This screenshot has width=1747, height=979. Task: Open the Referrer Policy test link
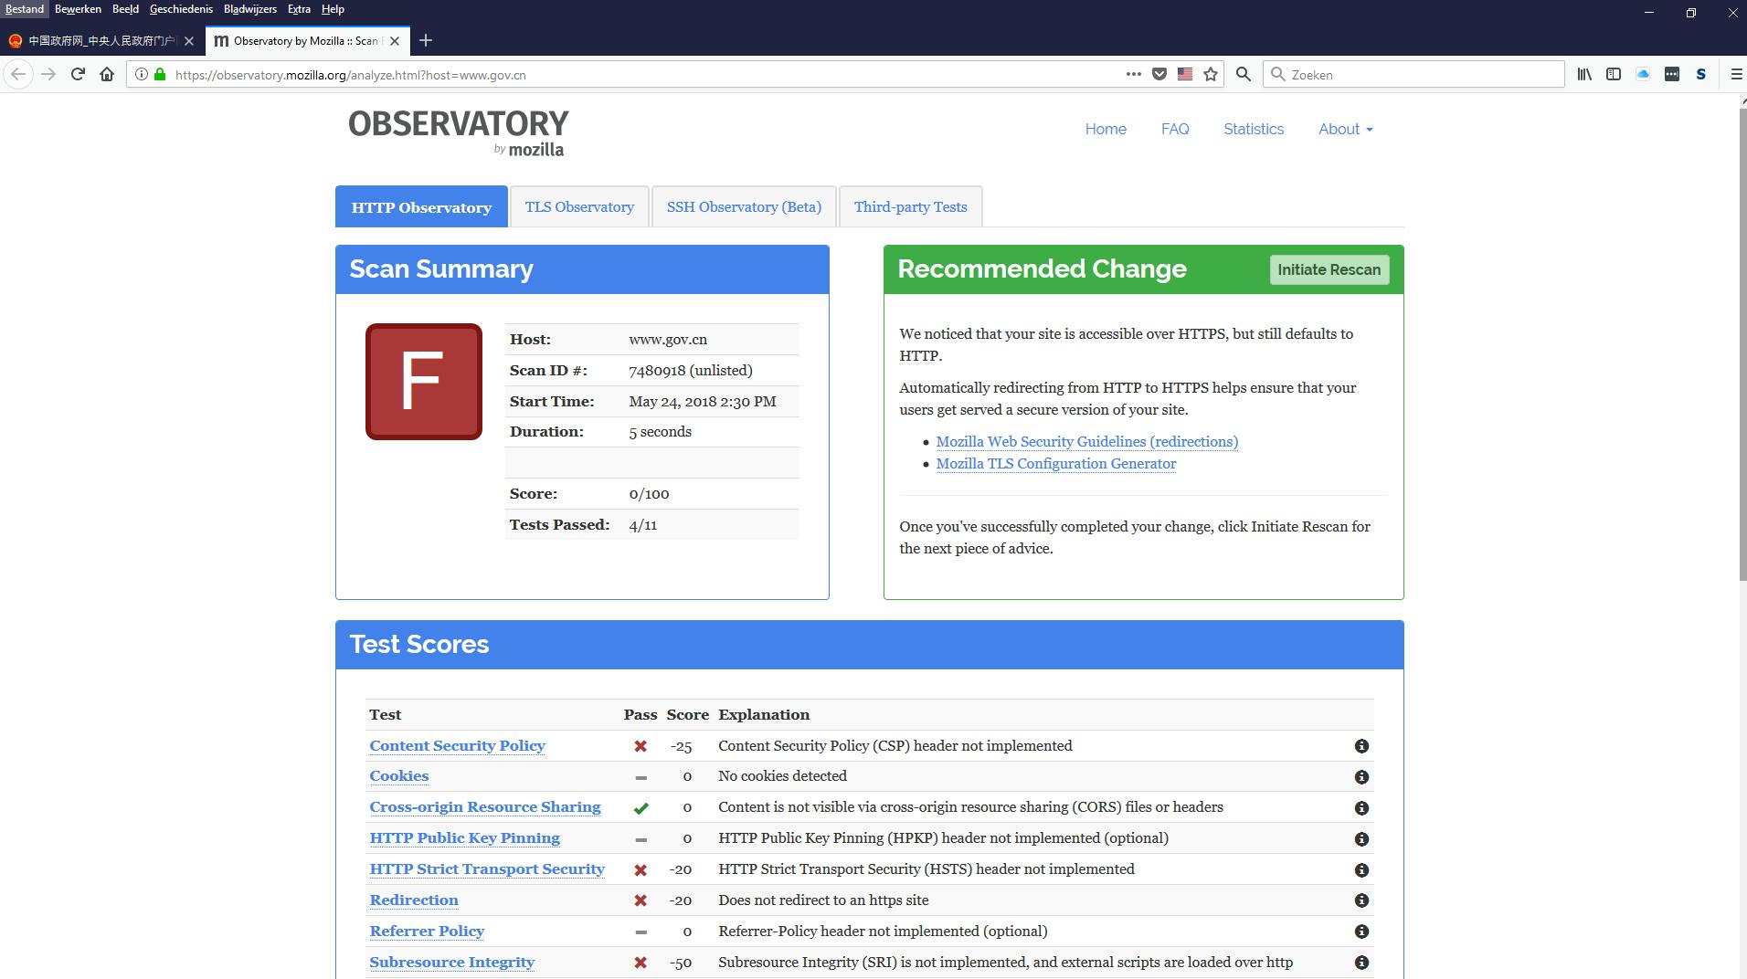(x=427, y=932)
